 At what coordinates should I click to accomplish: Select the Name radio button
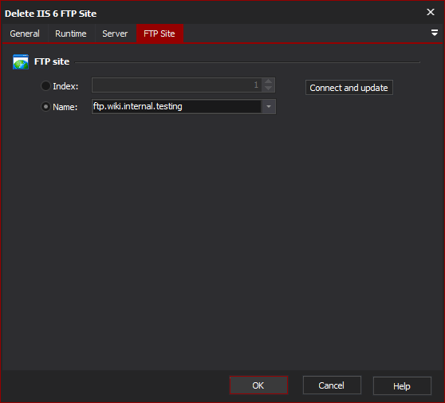45,107
